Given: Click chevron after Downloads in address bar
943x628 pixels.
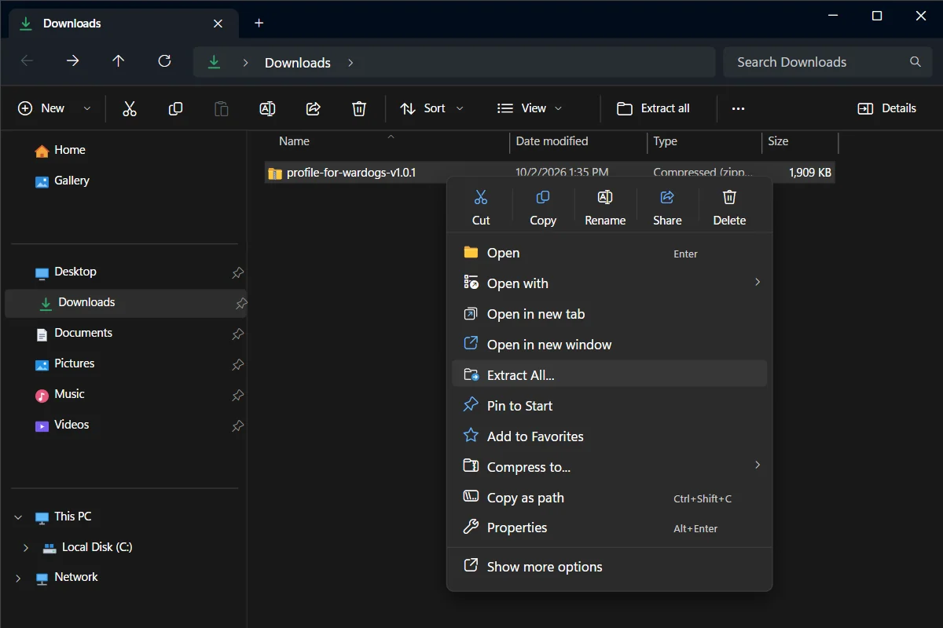Looking at the screenshot, I should click(x=350, y=62).
